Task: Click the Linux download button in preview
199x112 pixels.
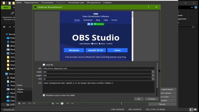Action: [x=118, y=50]
